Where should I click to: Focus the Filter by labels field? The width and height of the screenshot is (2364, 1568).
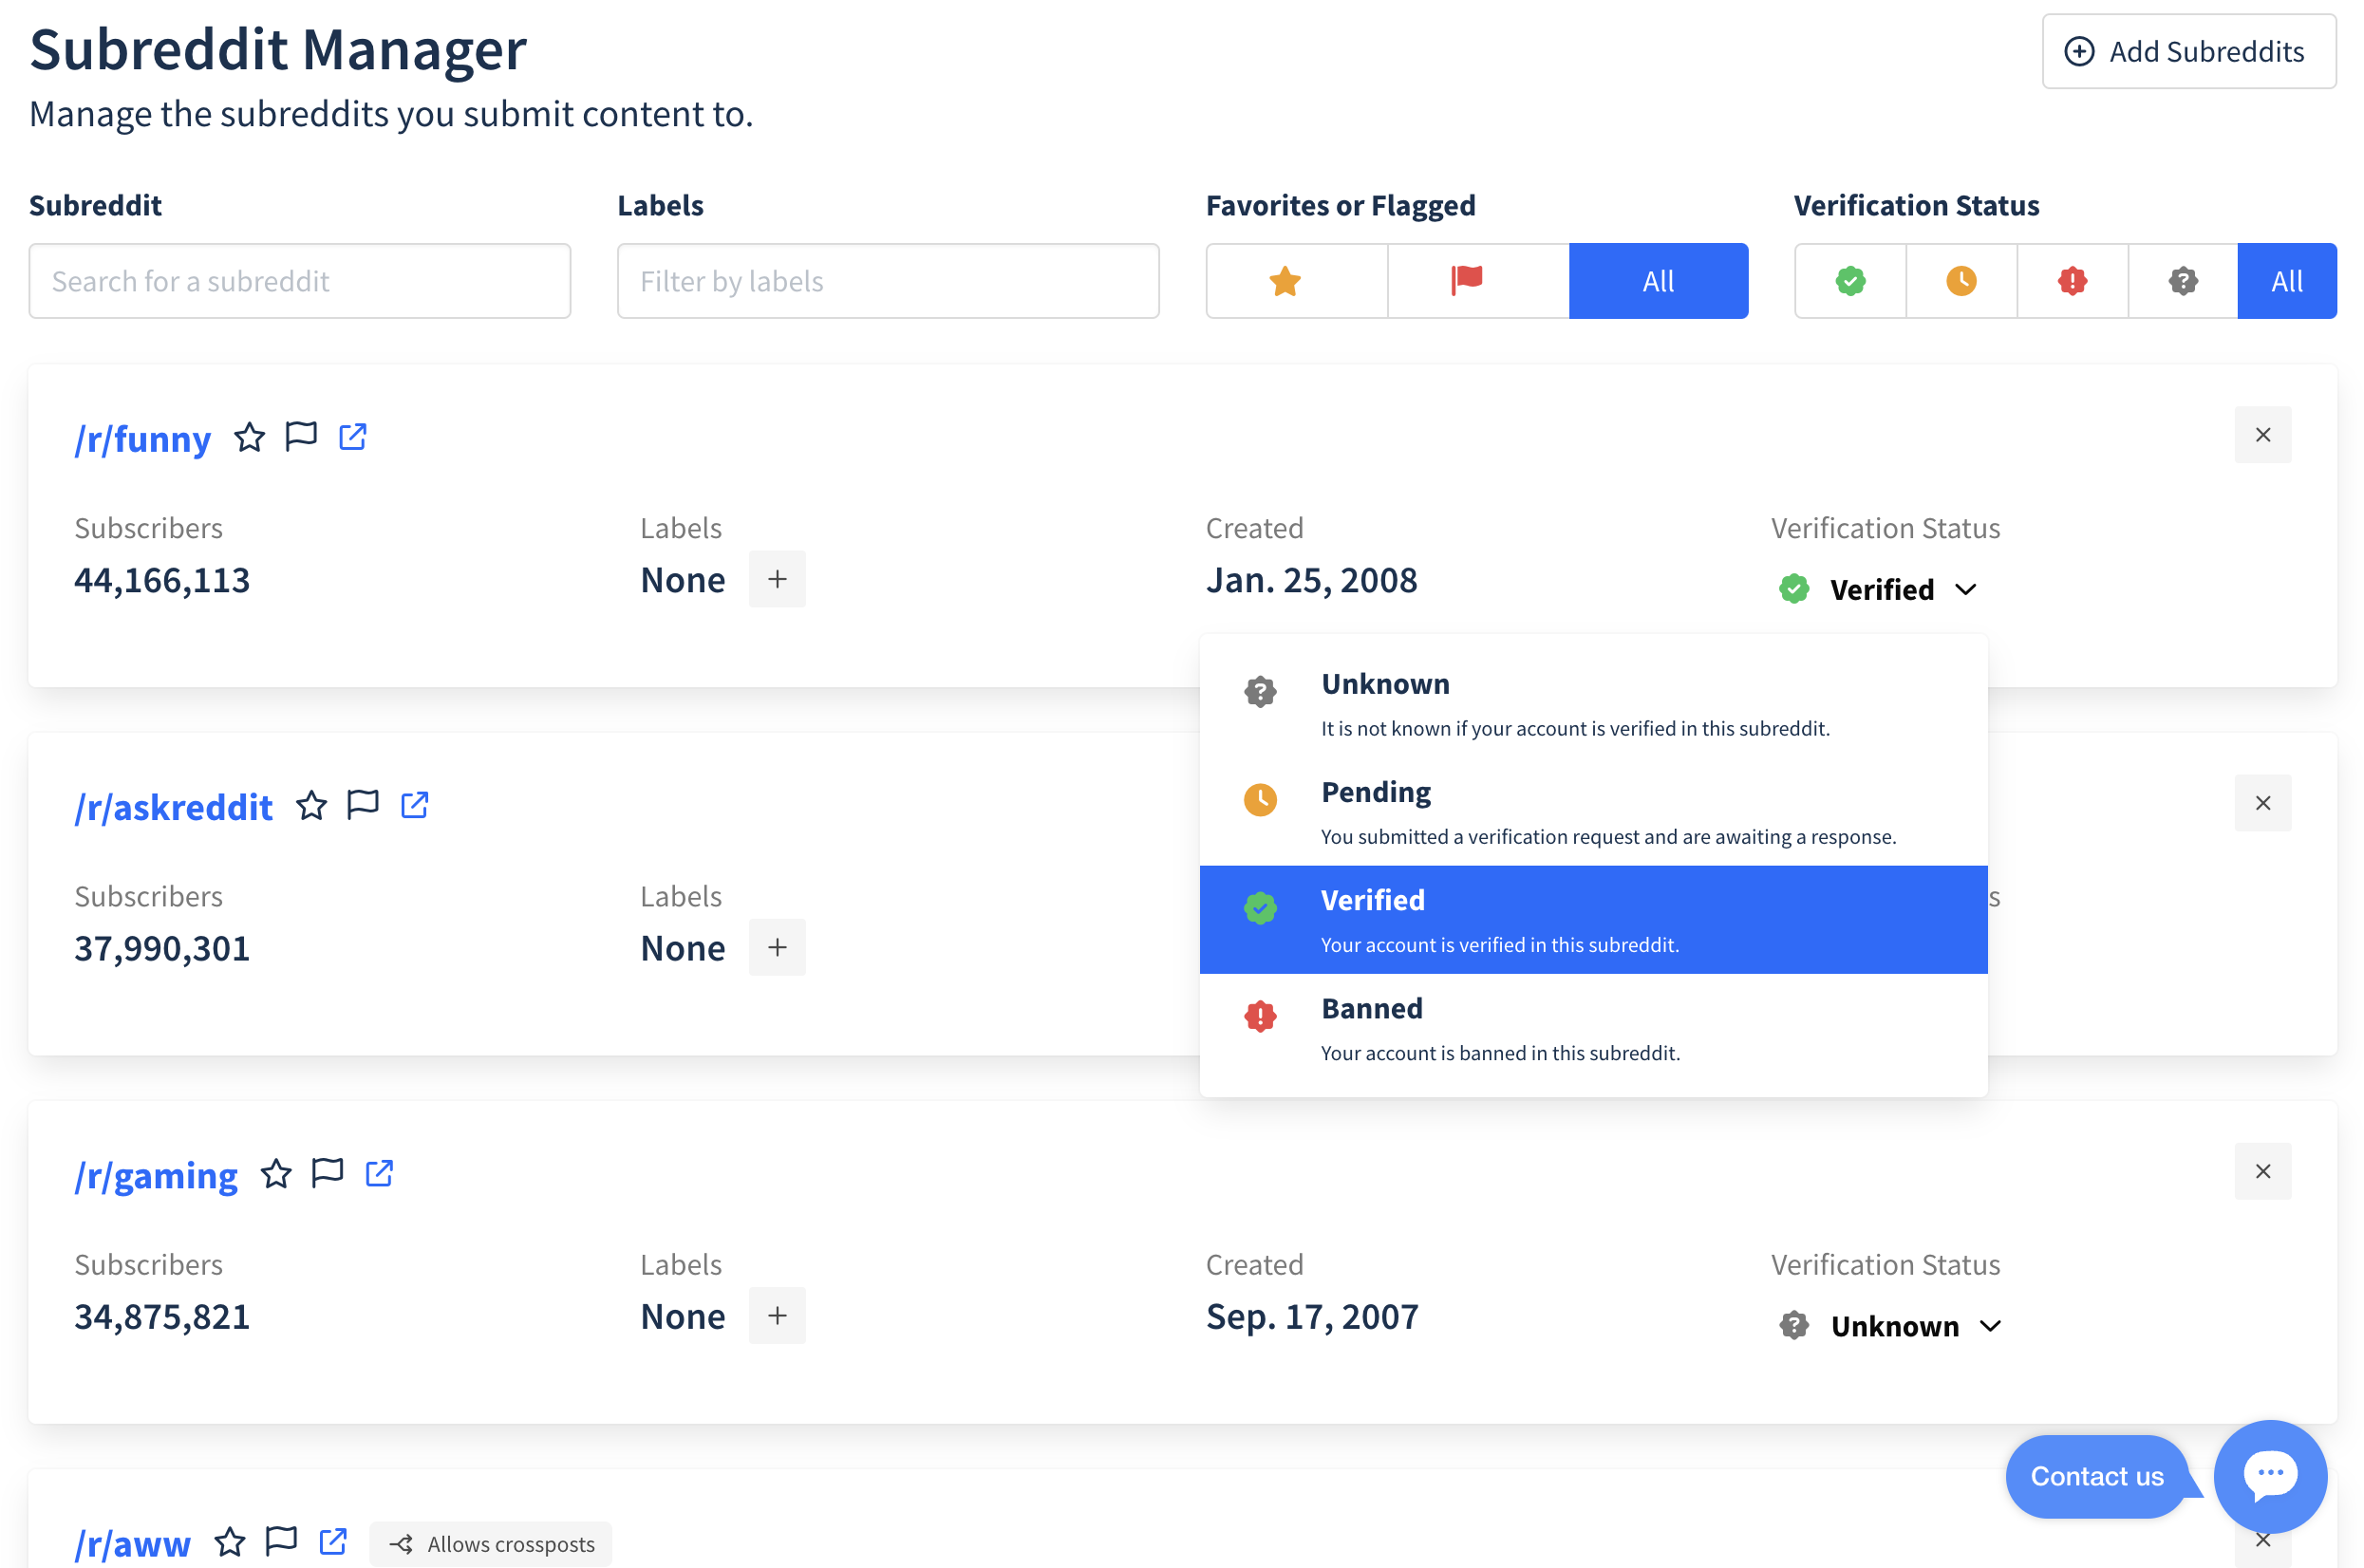[x=888, y=281]
